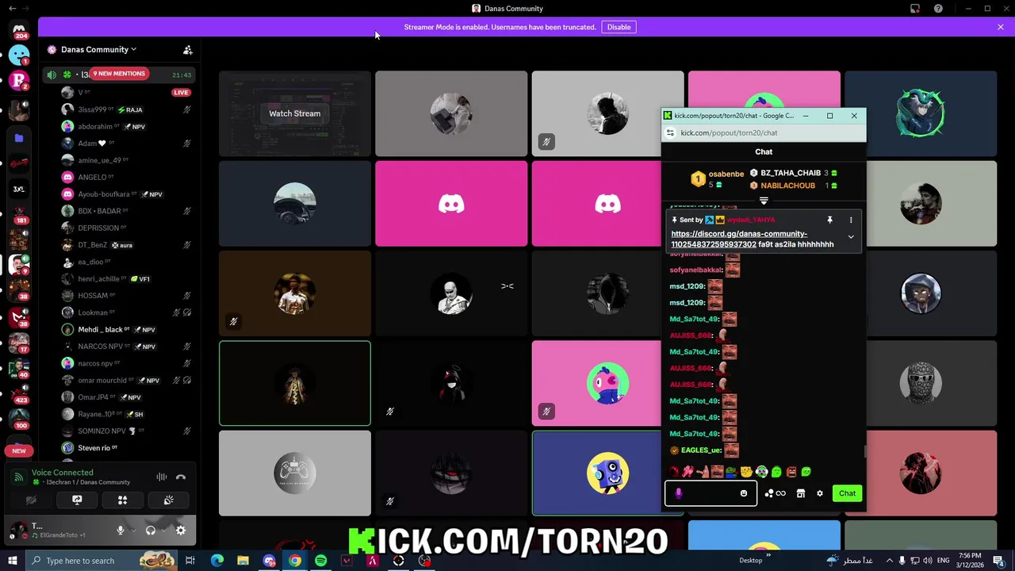Open Spotify from the taskbar
Screen dimensions: 1015x571
[x=320, y=561]
